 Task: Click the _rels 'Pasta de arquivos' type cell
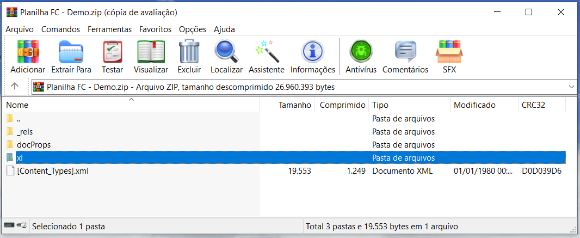click(x=403, y=132)
